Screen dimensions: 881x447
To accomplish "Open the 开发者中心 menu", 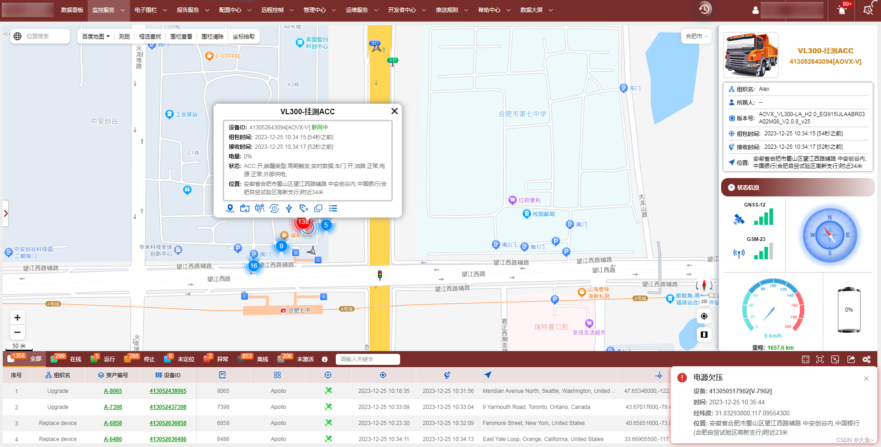I will pyautogui.click(x=407, y=10).
